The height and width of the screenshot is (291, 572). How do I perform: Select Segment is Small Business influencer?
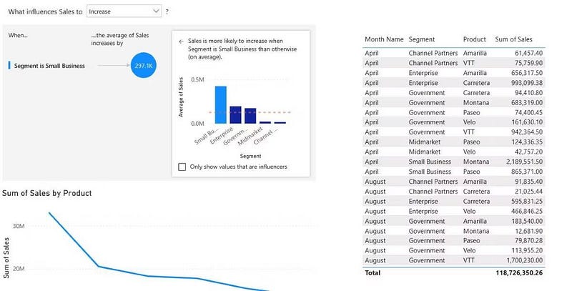point(49,66)
